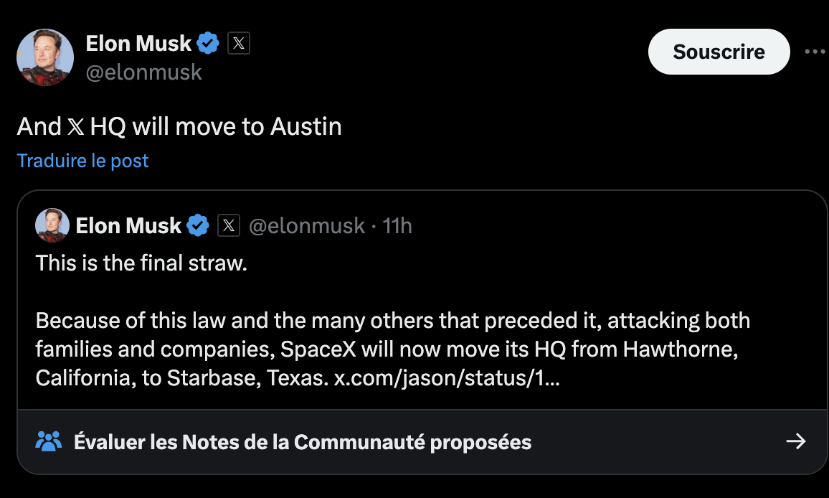
Task: Click the Souscrire button
Action: 719,52
